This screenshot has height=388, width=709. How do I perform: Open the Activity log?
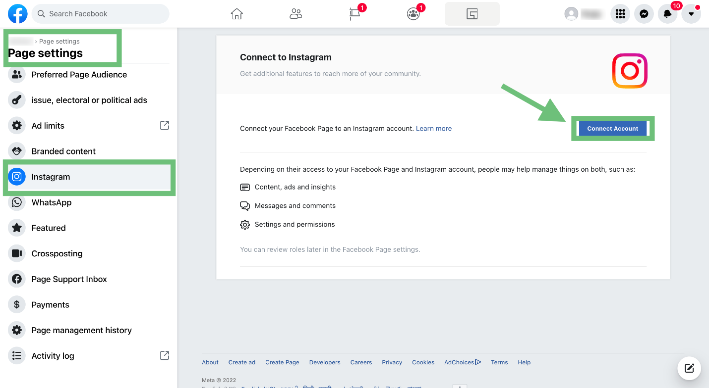coord(89,356)
